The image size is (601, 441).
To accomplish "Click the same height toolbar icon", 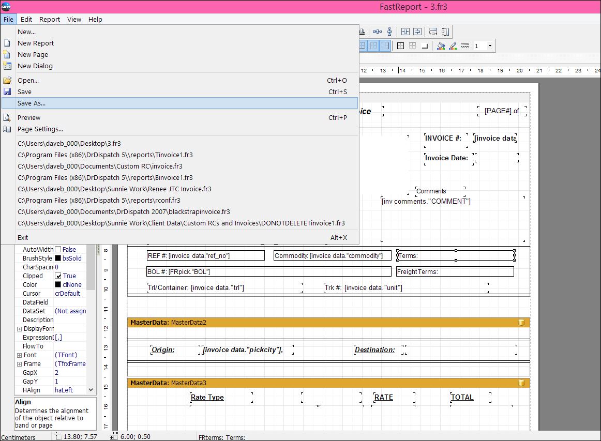I will (445, 32).
